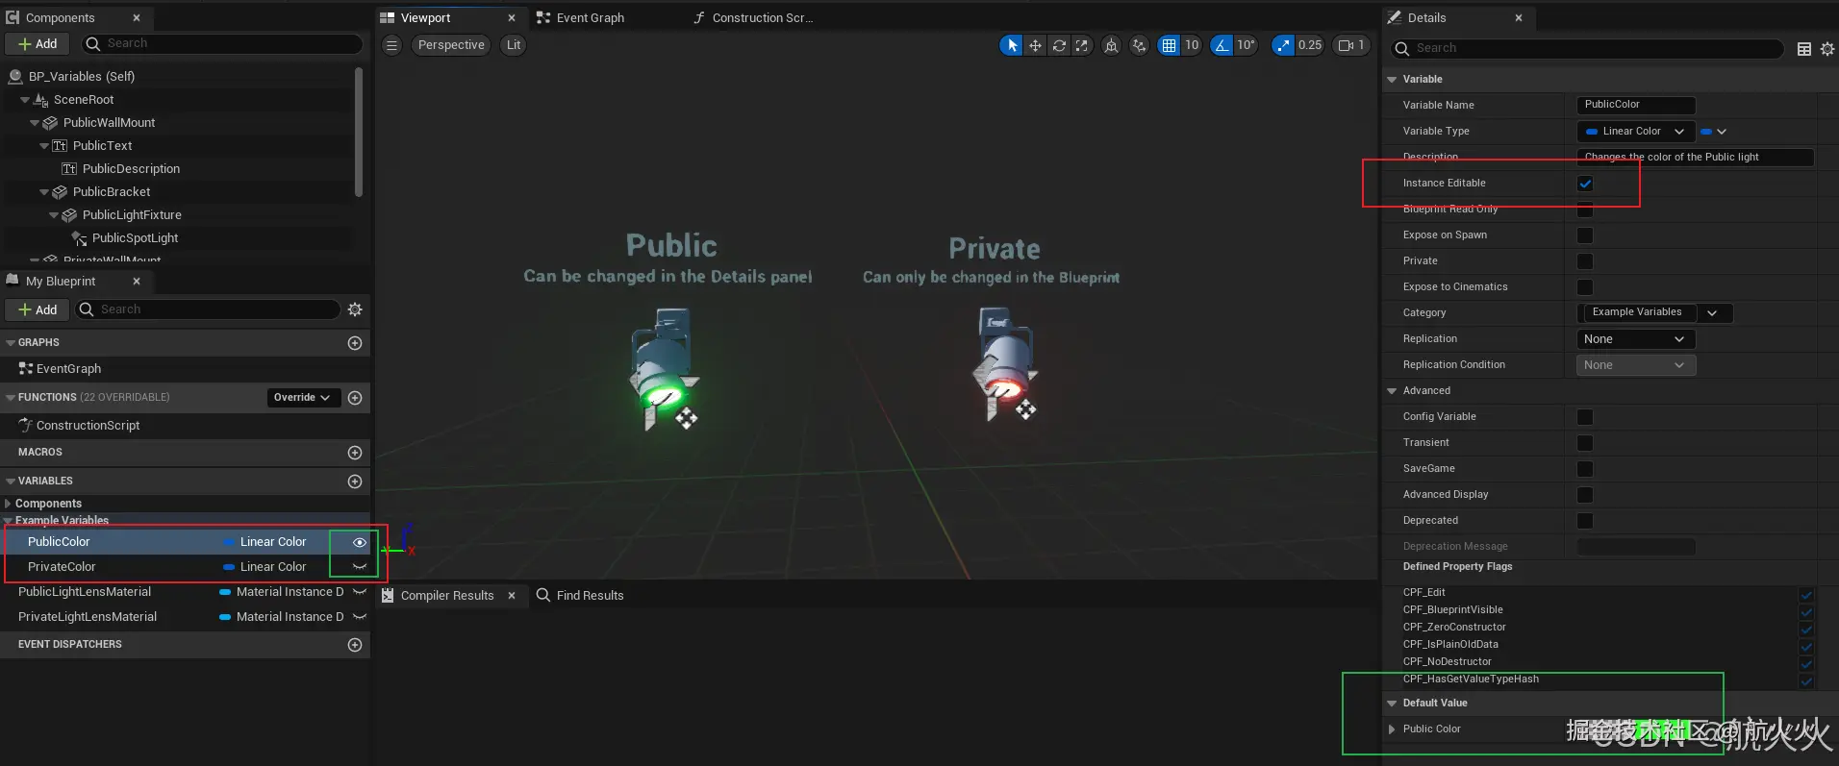1839x766 pixels.
Task: Edit the Variable Name field PublicColor
Action: 1636,105
